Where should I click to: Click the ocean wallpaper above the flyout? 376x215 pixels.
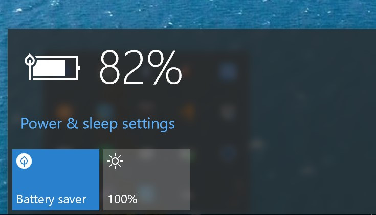pos(188,14)
